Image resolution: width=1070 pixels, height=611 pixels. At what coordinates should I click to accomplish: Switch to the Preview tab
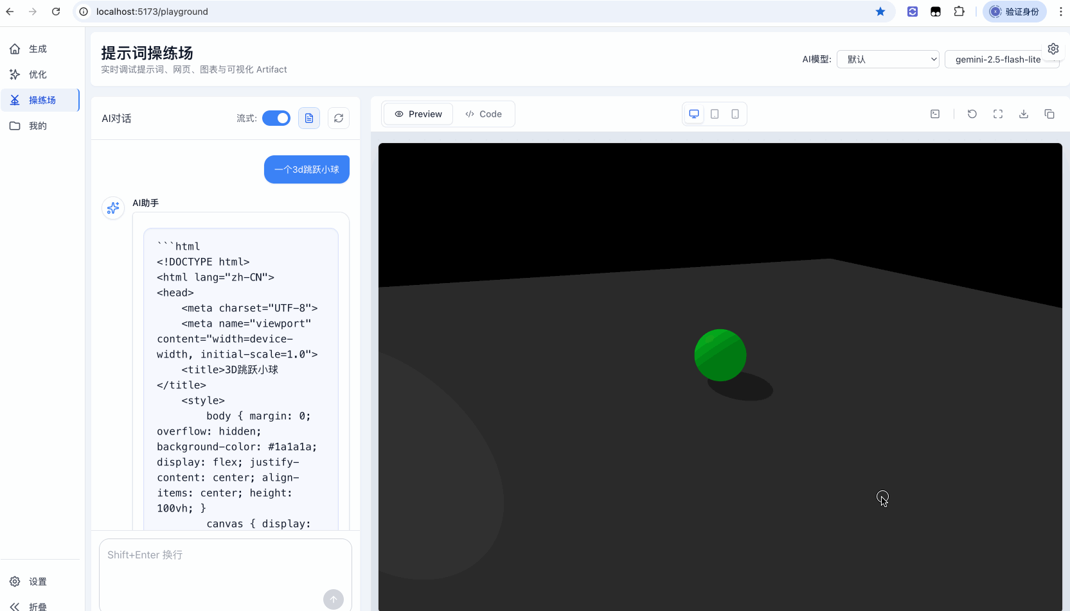418,114
